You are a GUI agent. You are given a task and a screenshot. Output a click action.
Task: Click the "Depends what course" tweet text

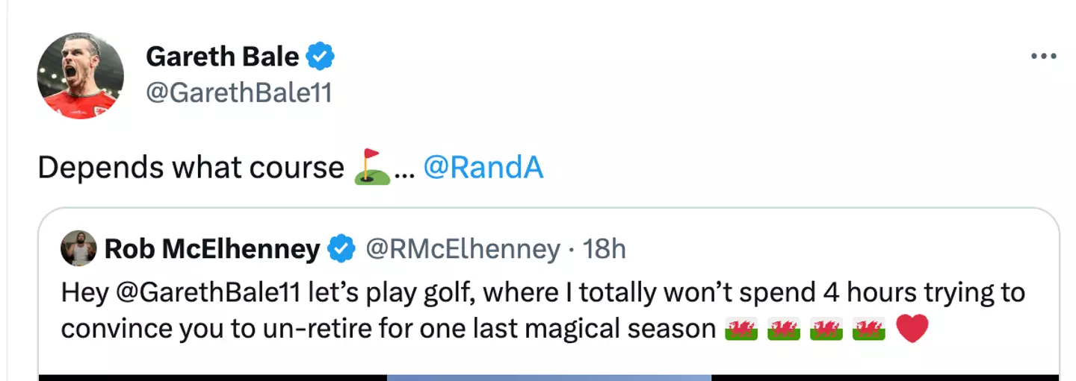tap(191, 168)
